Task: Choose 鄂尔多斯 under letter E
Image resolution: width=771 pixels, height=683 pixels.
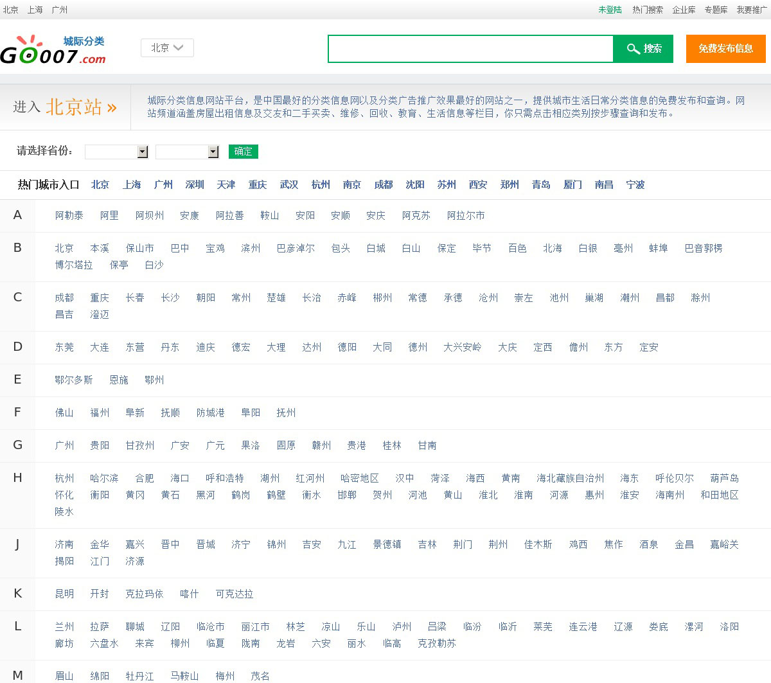Action: [x=74, y=380]
